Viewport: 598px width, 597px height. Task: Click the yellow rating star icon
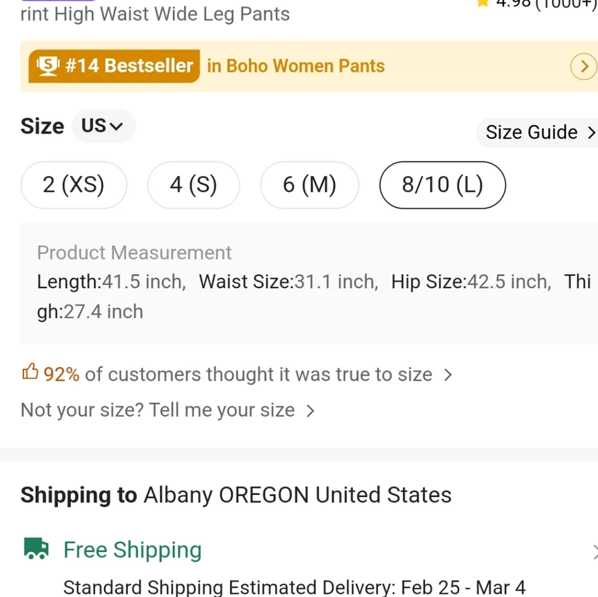click(483, 3)
